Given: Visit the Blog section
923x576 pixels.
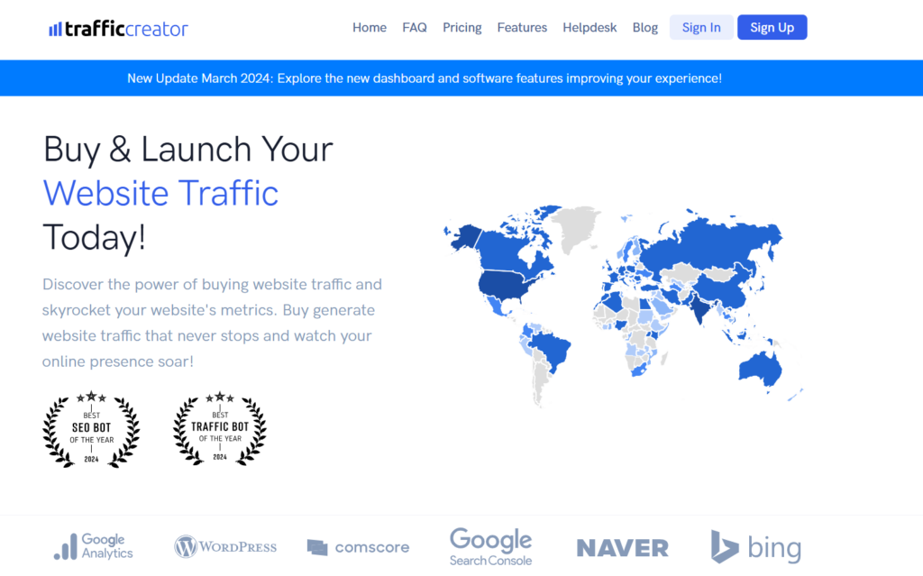Looking at the screenshot, I should [644, 27].
